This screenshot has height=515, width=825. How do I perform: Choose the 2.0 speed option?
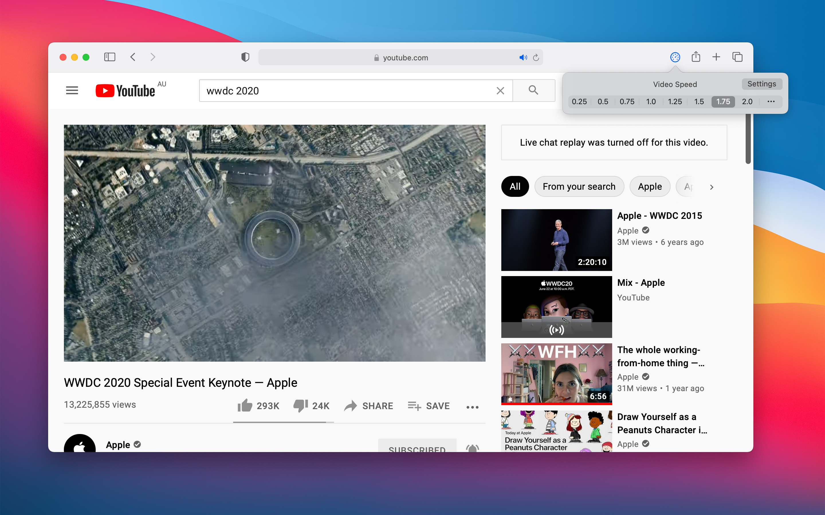747,102
